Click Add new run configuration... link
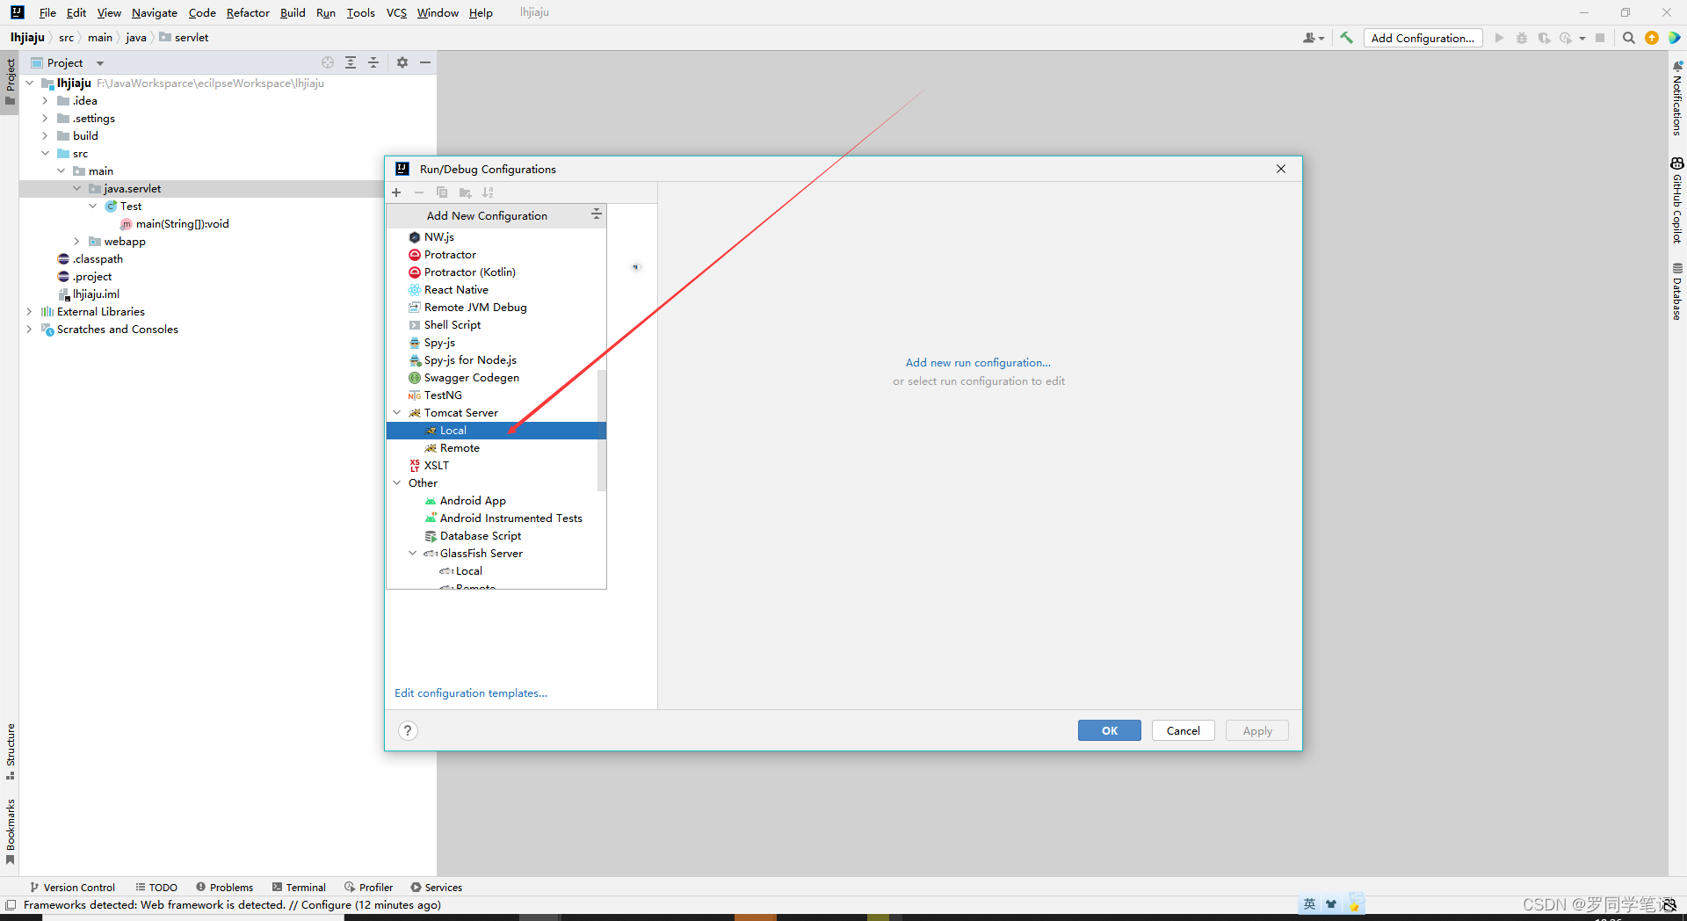The image size is (1687, 921). click(x=978, y=362)
